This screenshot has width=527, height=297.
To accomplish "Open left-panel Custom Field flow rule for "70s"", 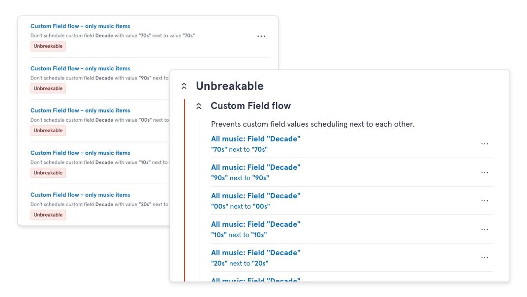I will (x=80, y=27).
